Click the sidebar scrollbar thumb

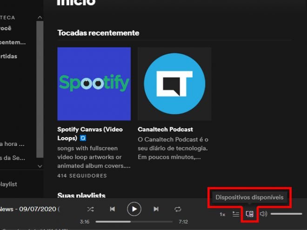(40, 89)
